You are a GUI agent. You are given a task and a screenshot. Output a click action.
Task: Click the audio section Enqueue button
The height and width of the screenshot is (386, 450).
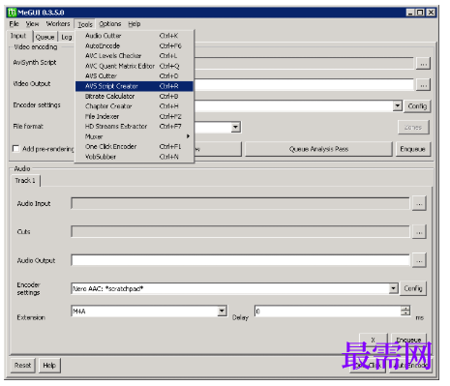coord(408,340)
